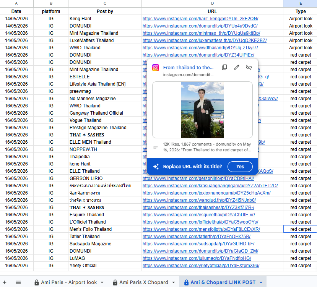317x287 pixels.
Task: Open yrietyofficial Instagram post link
Action: (201, 266)
